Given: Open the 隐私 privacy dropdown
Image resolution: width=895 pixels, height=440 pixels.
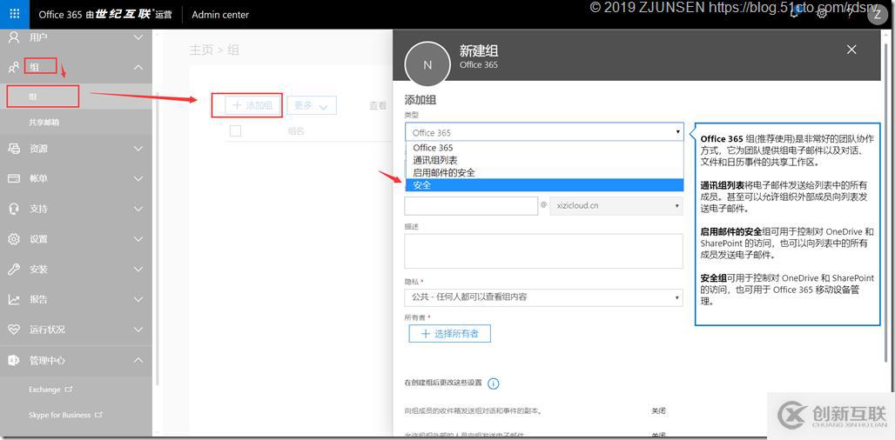Looking at the screenshot, I should tap(544, 297).
